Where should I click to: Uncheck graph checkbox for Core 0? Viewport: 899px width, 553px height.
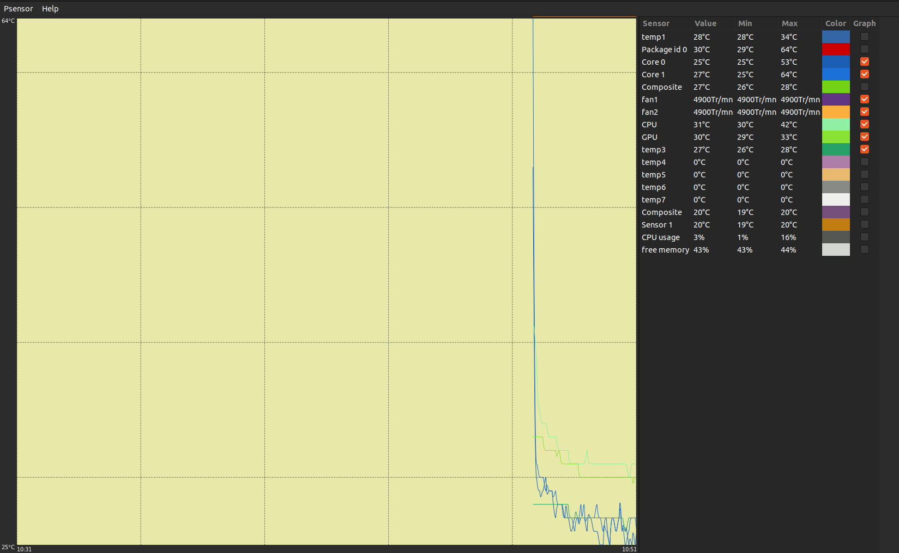864,62
